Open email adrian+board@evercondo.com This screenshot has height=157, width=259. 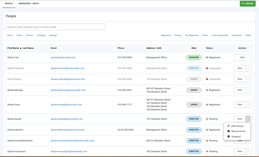(x=67, y=119)
